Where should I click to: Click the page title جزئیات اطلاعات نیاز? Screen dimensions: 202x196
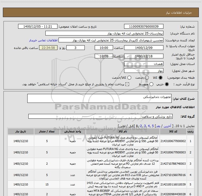point(179,13)
